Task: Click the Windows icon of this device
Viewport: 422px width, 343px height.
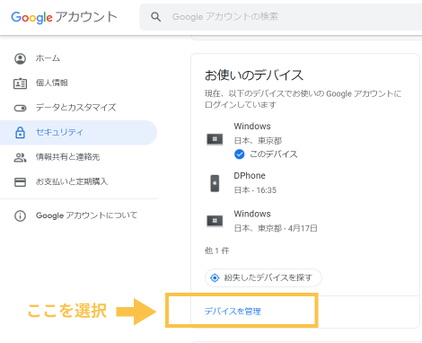Action: tap(215, 139)
